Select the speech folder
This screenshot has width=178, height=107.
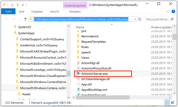86,52
